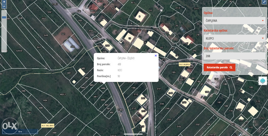Screen dimensions: 268x136
Task: Select parcel 547 on the map
Action: tap(39, 47)
